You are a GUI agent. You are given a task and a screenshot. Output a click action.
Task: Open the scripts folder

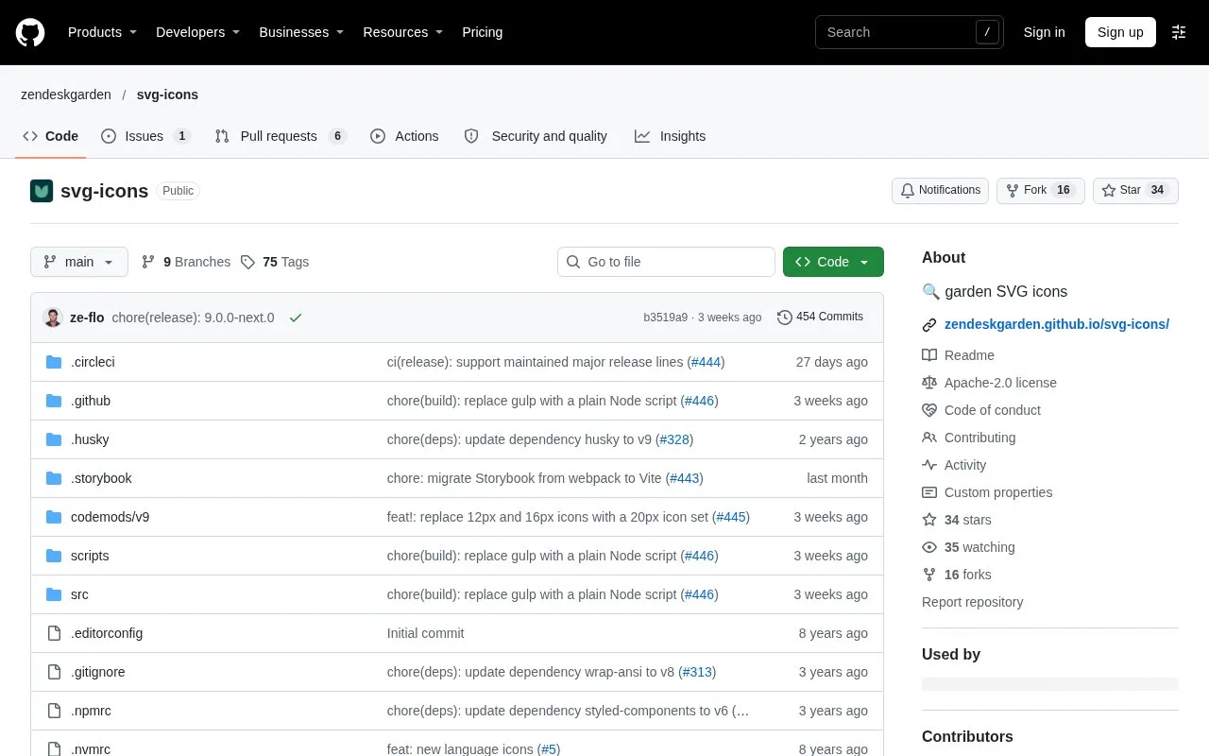pos(90,556)
